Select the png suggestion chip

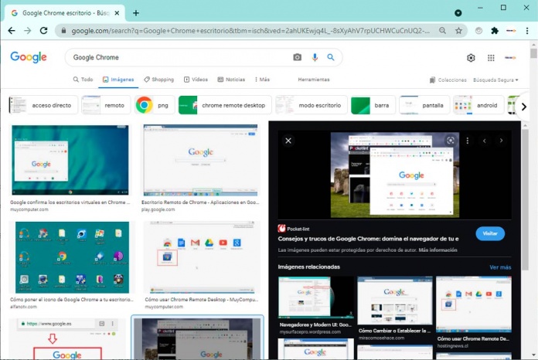tap(155, 105)
